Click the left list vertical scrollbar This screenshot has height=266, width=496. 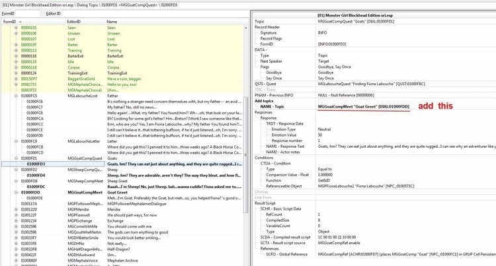click(x=246, y=154)
